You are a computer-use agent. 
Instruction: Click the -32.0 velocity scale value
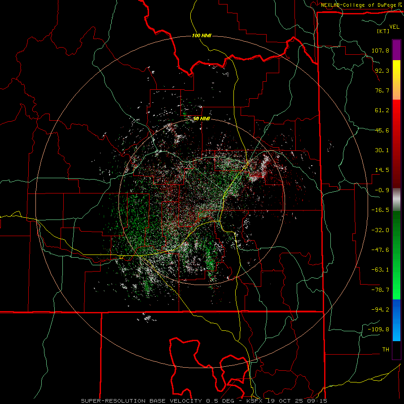(x=380, y=230)
